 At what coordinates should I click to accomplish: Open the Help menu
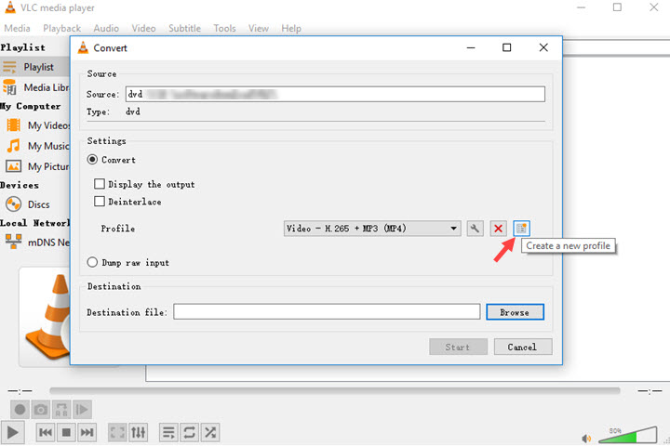pyautogui.click(x=291, y=29)
